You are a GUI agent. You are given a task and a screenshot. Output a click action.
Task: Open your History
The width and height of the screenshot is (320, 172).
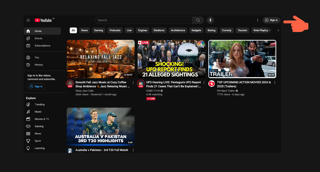click(x=39, y=65)
